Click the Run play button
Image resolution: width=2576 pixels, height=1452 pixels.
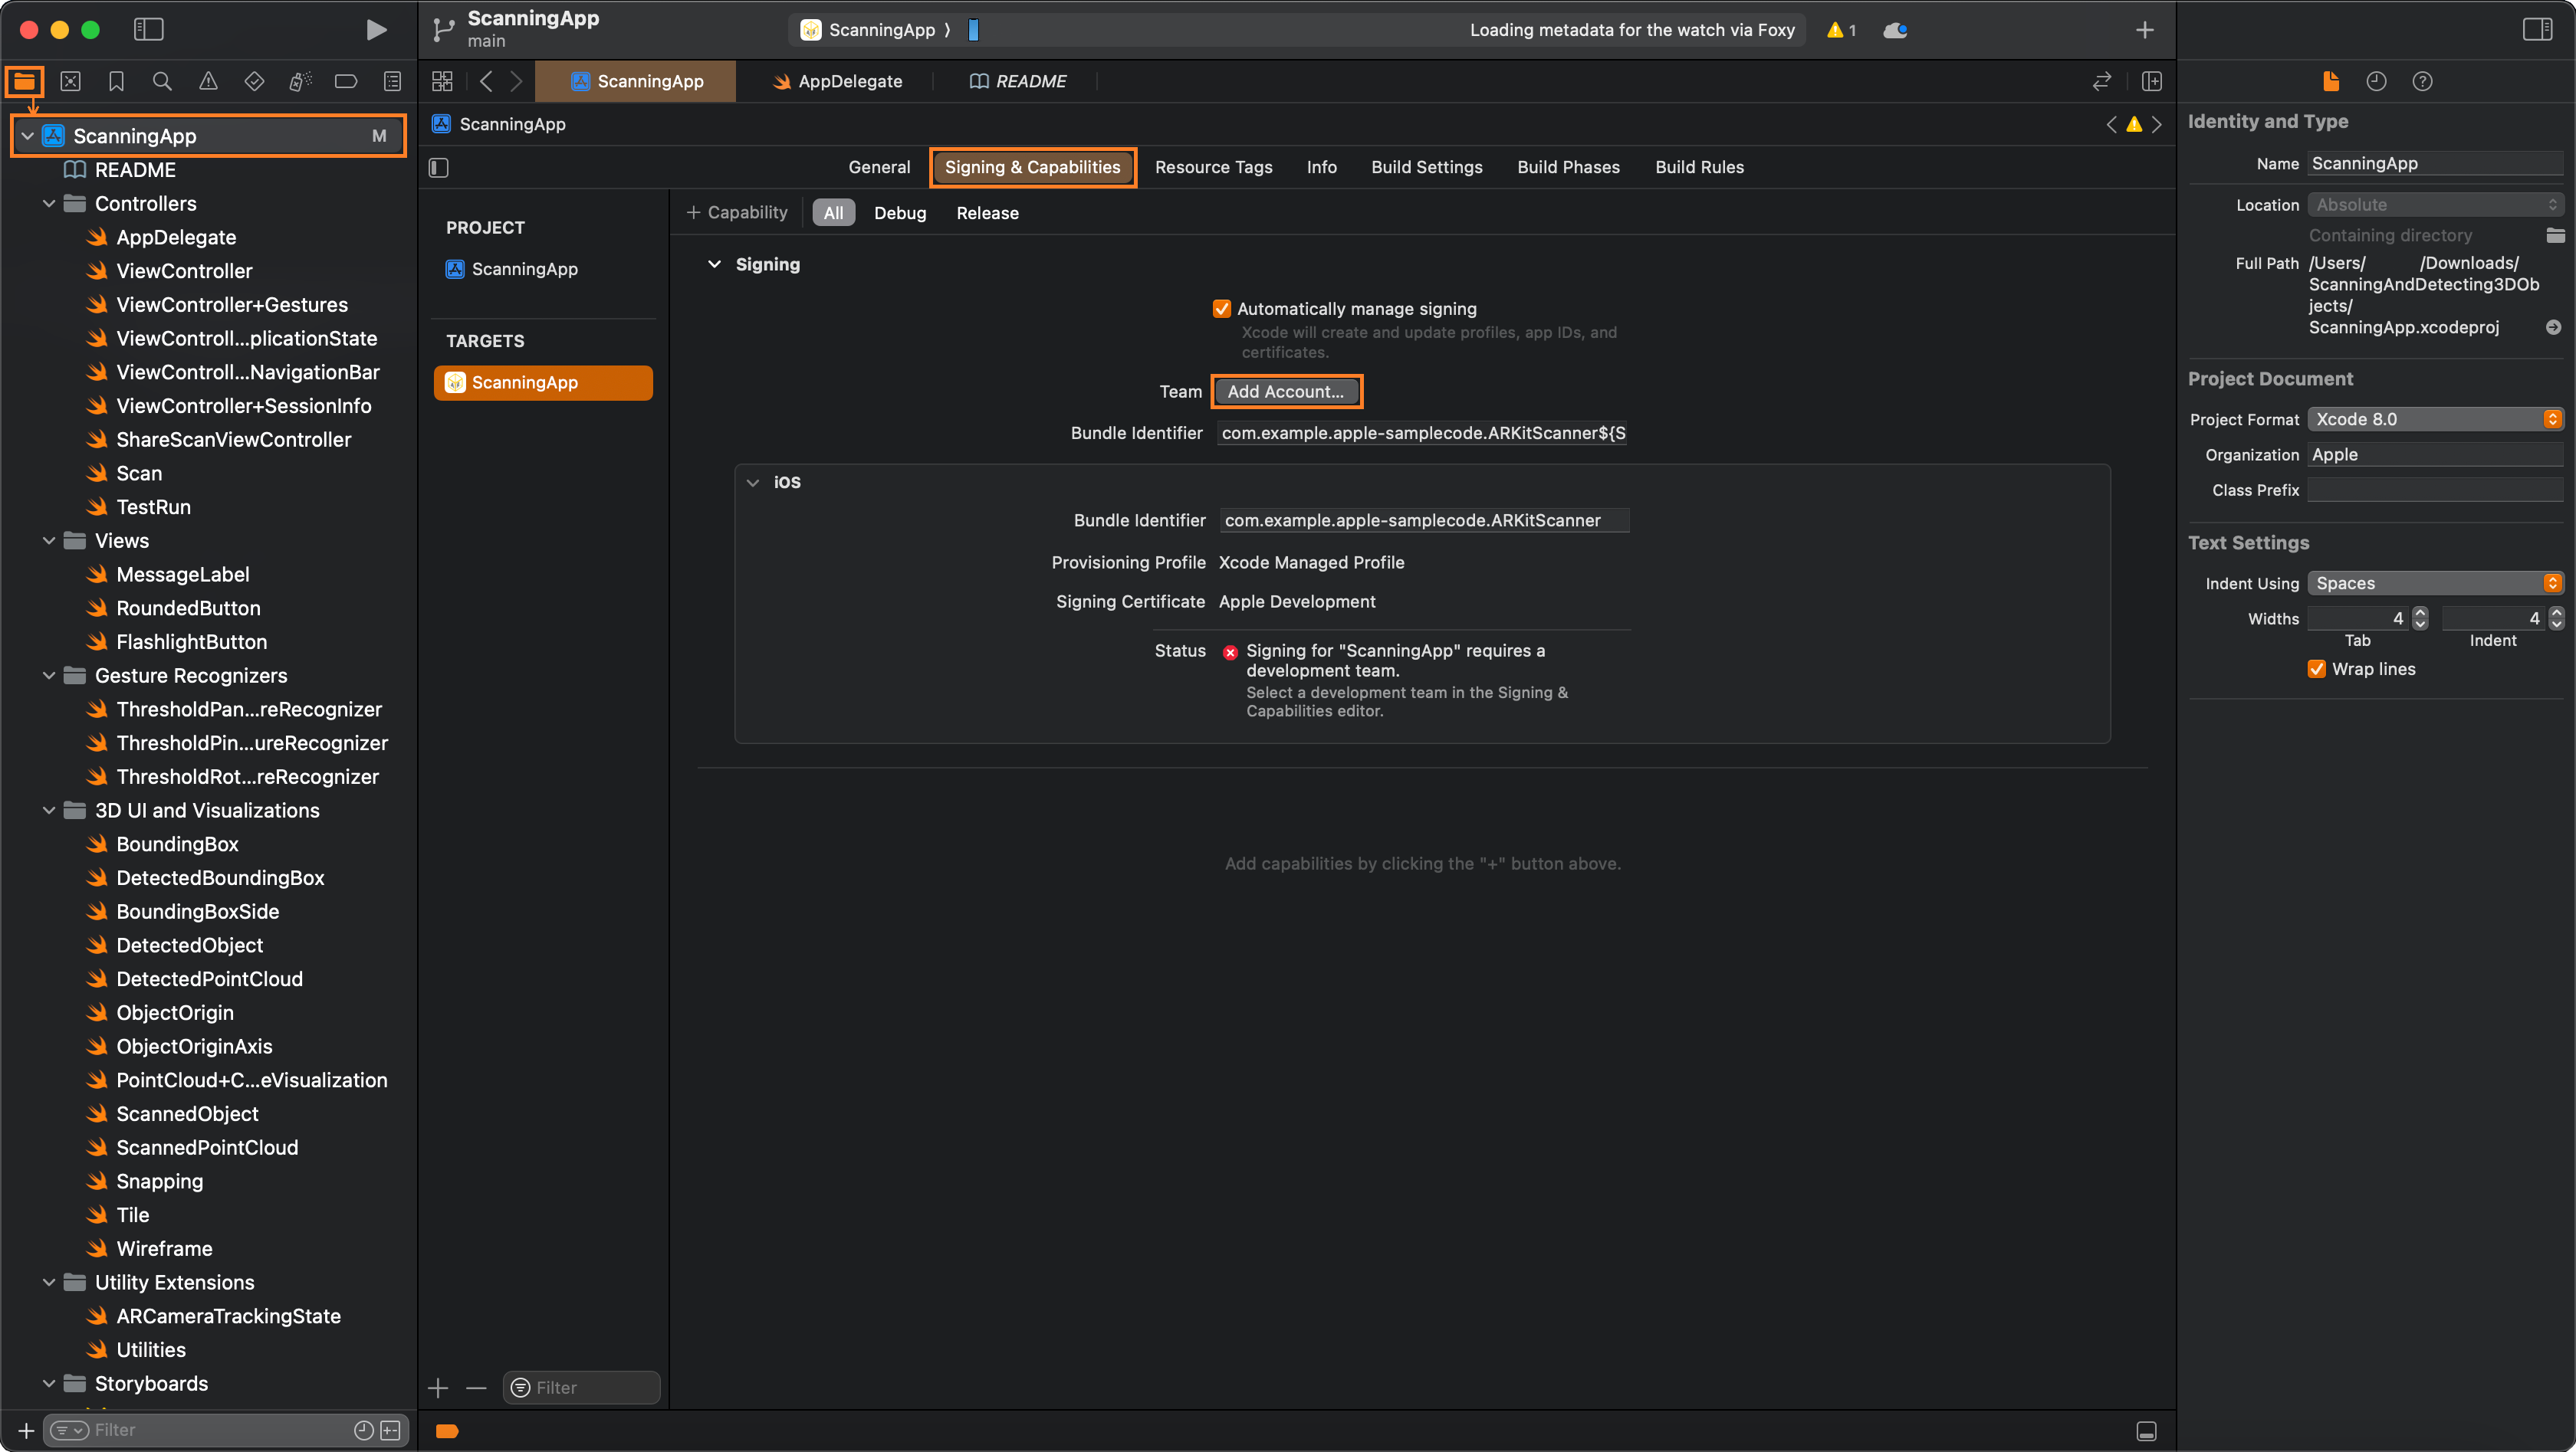[x=375, y=30]
